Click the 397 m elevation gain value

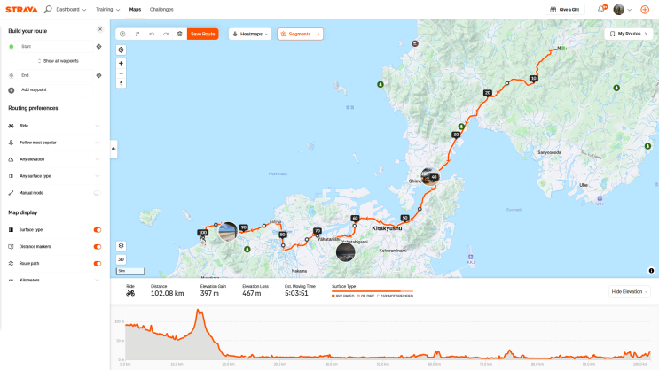(x=209, y=293)
